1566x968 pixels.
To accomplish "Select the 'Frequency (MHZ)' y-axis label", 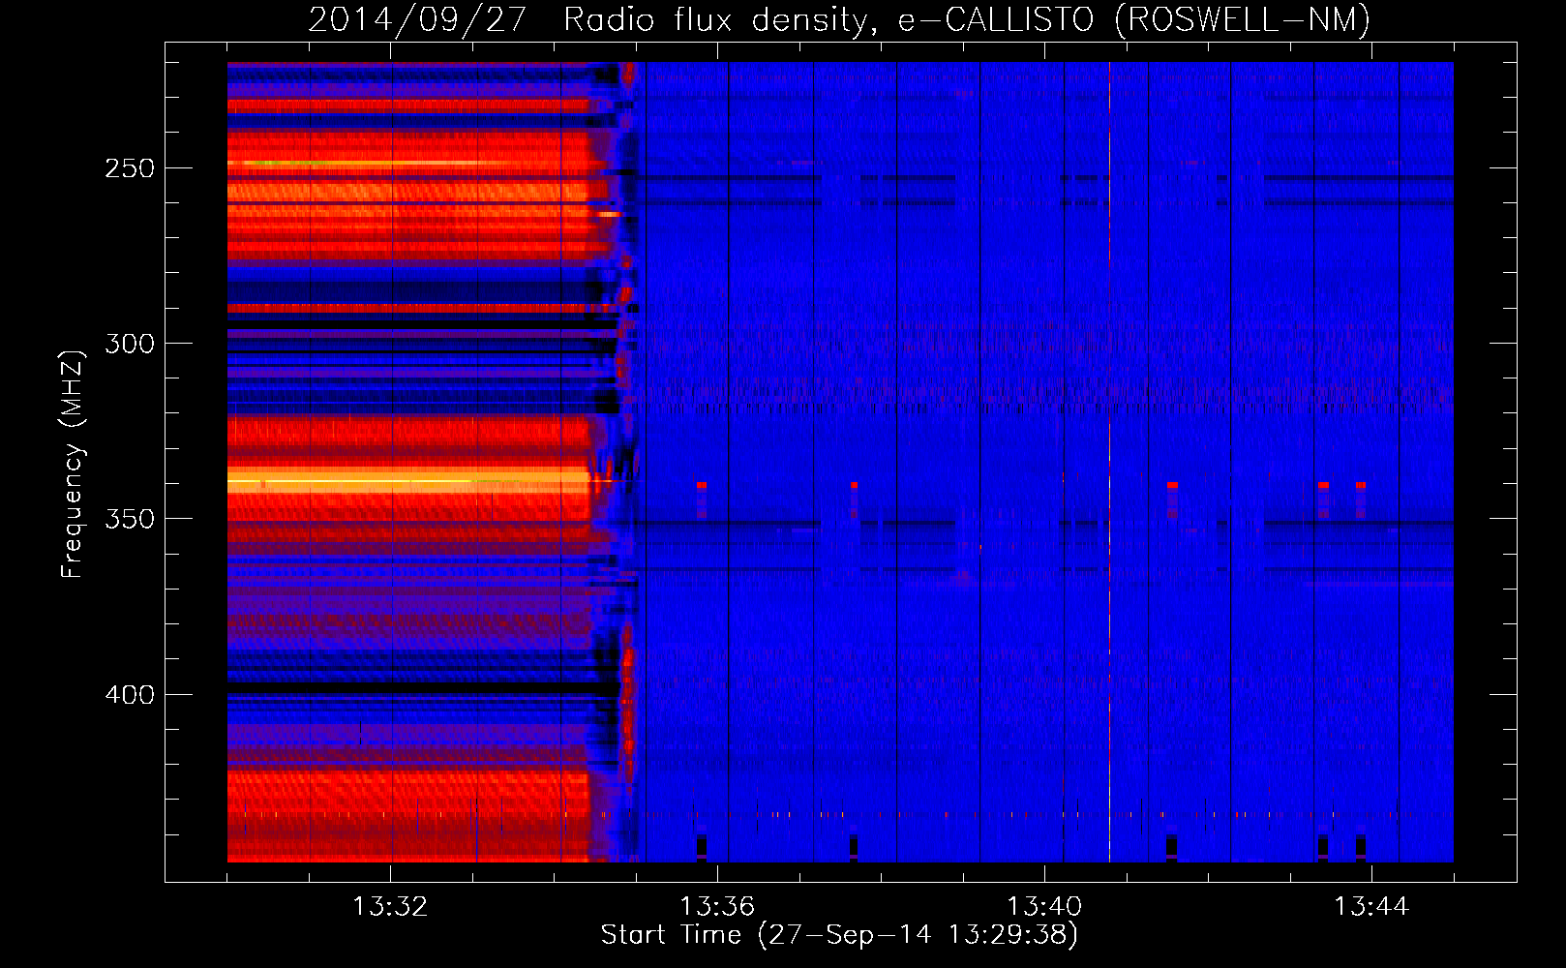I will point(73,464).
